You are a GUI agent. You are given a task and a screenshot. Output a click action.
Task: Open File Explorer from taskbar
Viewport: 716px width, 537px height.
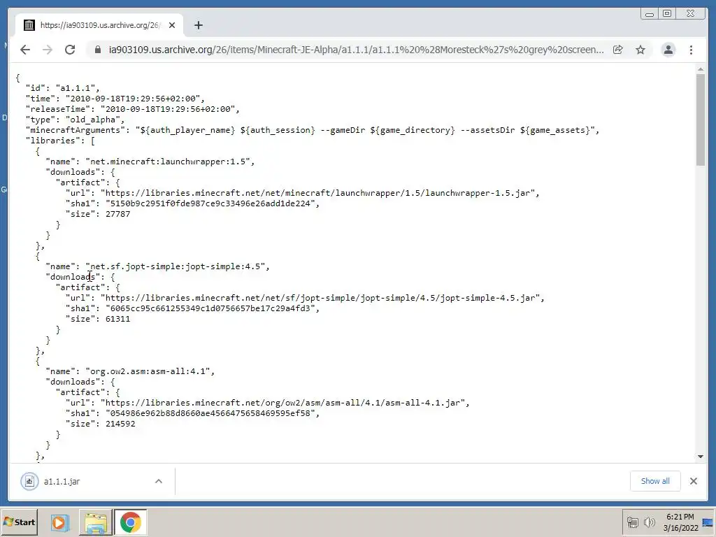pyautogui.click(x=95, y=522)
